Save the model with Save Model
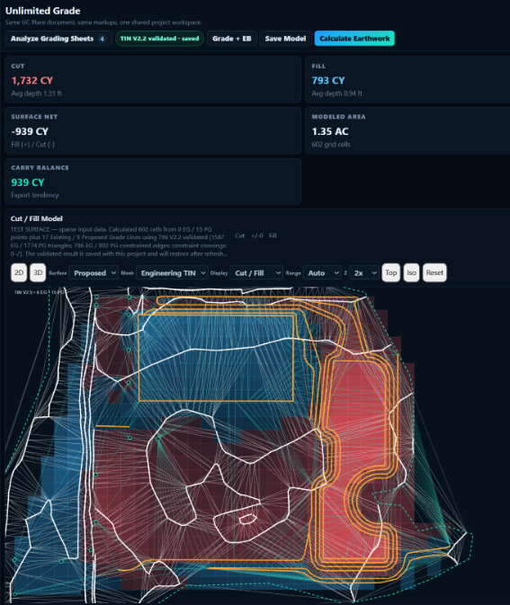Viewport: 510px width, 605px height. coord(285,39)
